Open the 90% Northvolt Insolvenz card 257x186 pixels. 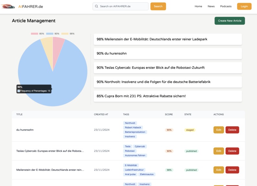tap(168, 82)
